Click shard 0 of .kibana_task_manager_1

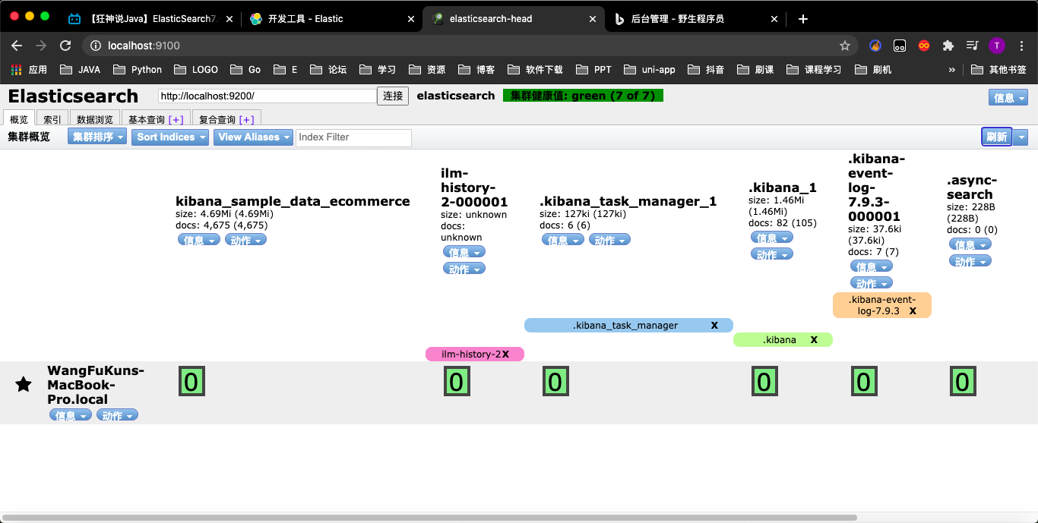(x=555, y=381)
